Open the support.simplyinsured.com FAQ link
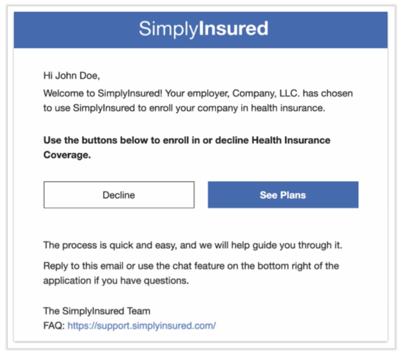The height and width of the screenshot is (354, 400). 142,325
